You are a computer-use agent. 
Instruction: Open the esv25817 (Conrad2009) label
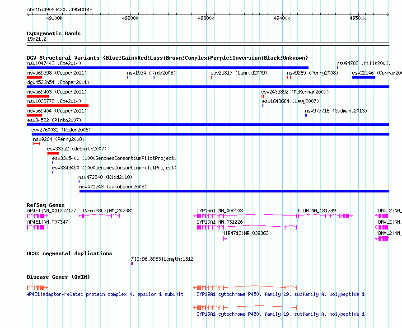click(x=239, y=73)
